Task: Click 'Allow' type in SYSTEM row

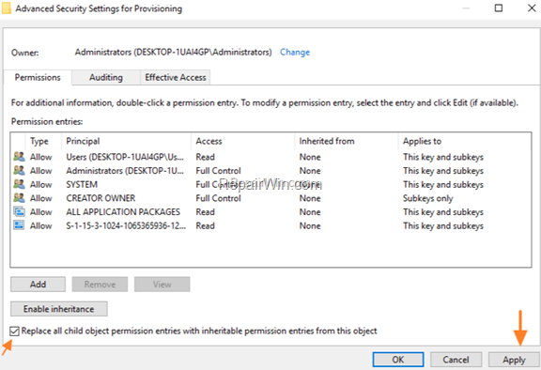Action: (41, 184)
